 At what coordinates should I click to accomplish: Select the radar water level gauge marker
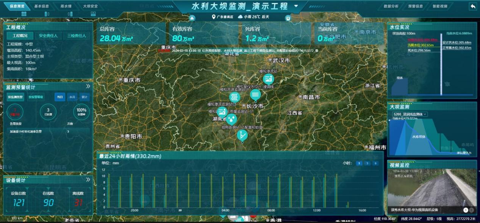point(255,94)
